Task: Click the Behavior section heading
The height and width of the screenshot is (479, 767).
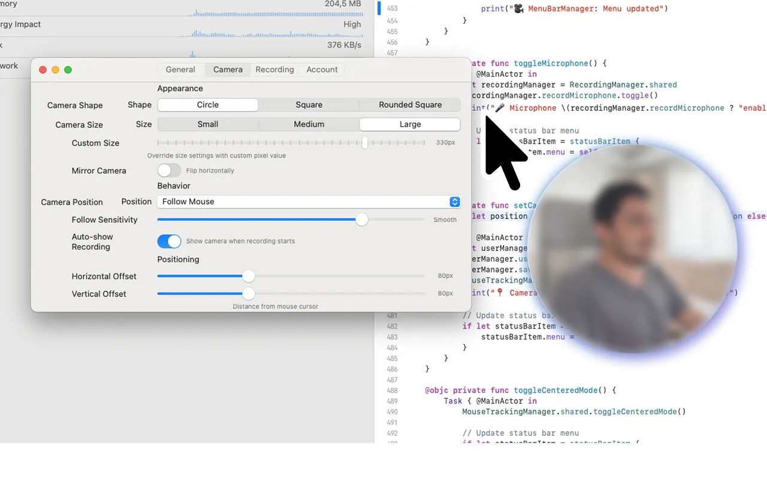Action: (x=174, y=186)
